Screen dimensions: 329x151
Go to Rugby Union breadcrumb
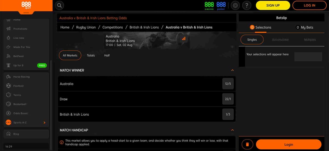pos(86,27)
